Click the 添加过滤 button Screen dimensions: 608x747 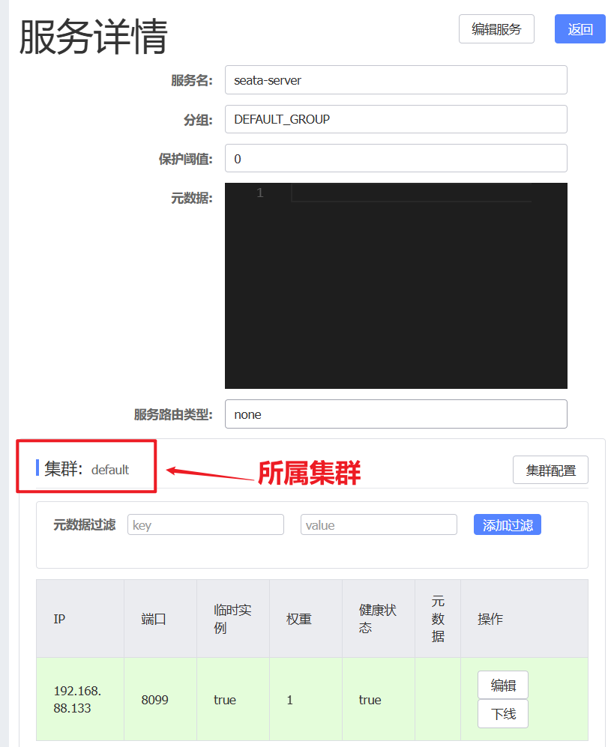click(507, 524)
